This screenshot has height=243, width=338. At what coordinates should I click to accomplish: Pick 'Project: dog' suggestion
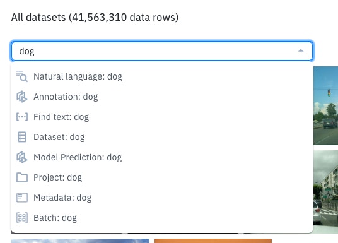pos(162,177)
